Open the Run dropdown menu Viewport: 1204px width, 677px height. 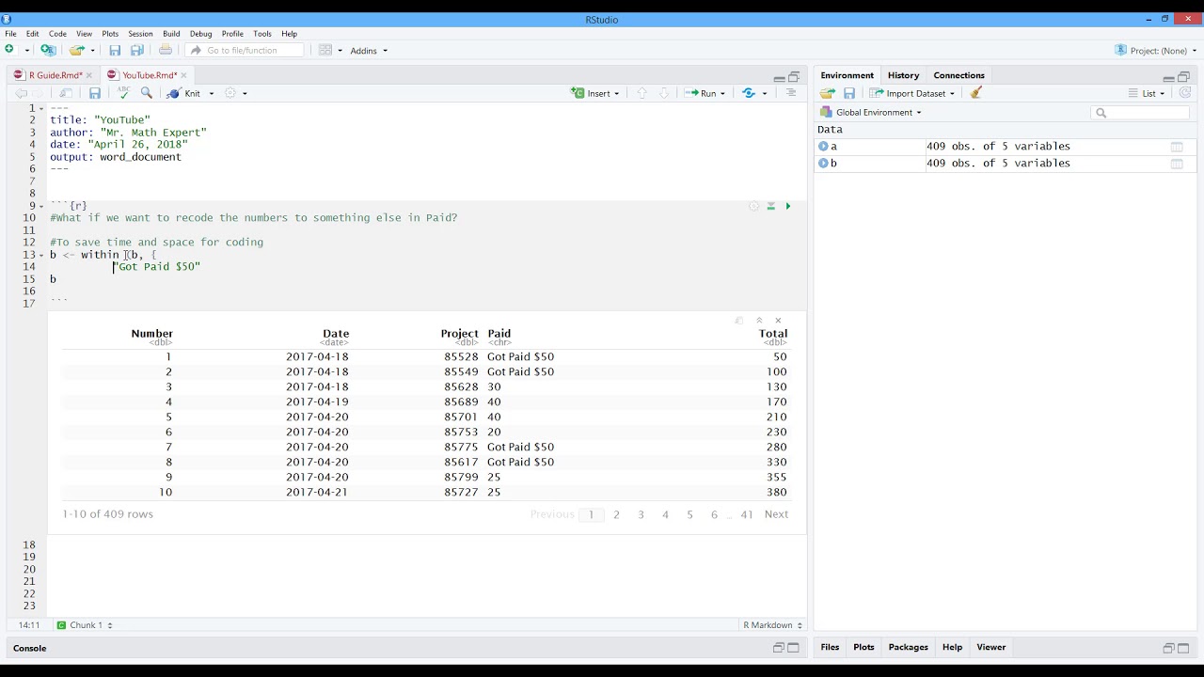coord(722,93)
